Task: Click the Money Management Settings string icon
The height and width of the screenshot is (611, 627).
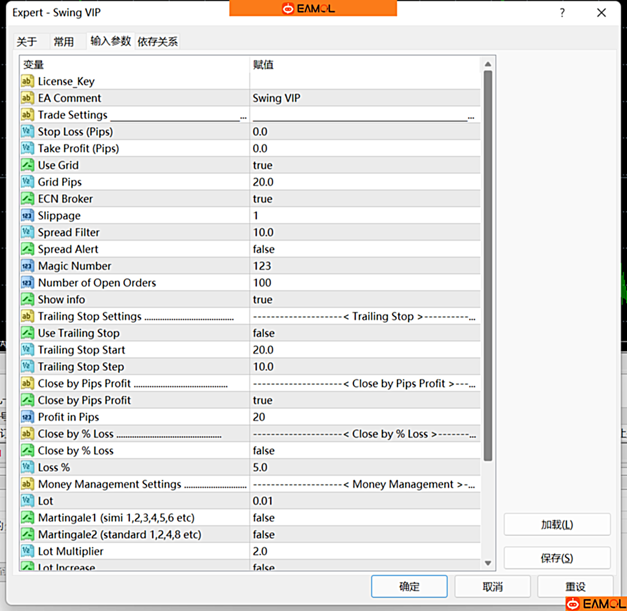Action: (27, 484)
